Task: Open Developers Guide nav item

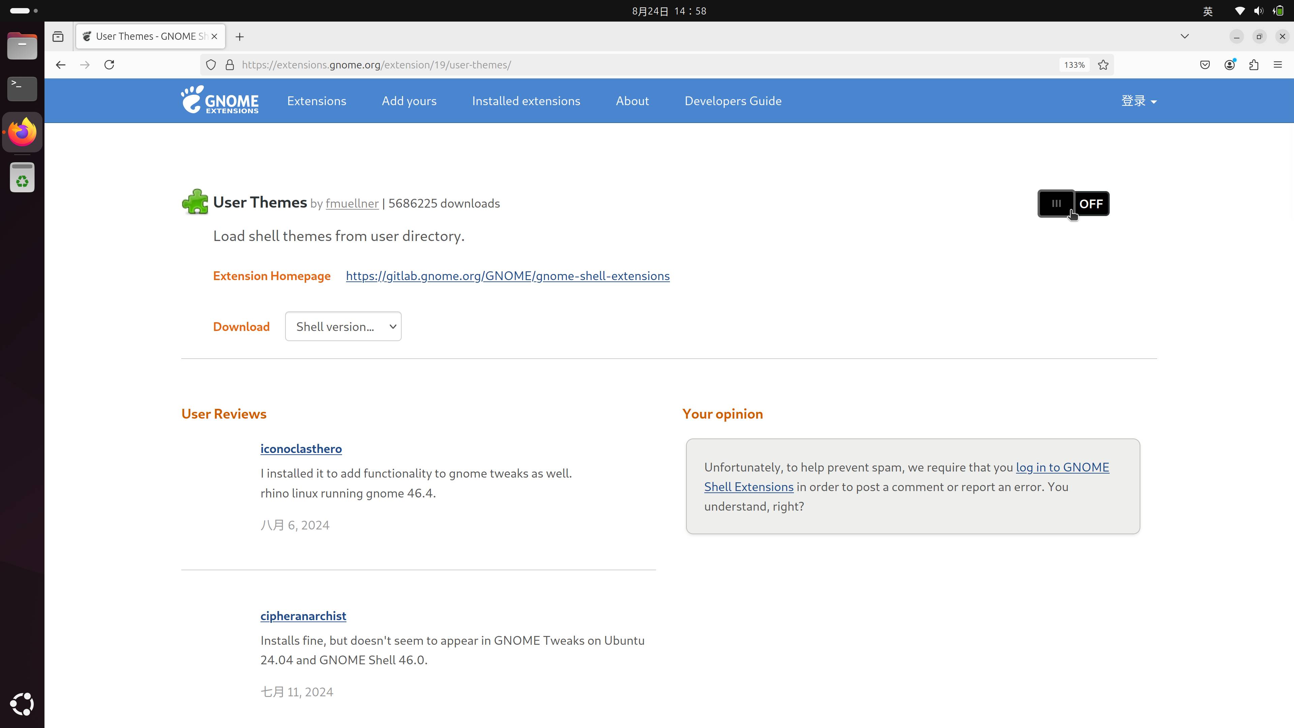Action: (733, 101)
